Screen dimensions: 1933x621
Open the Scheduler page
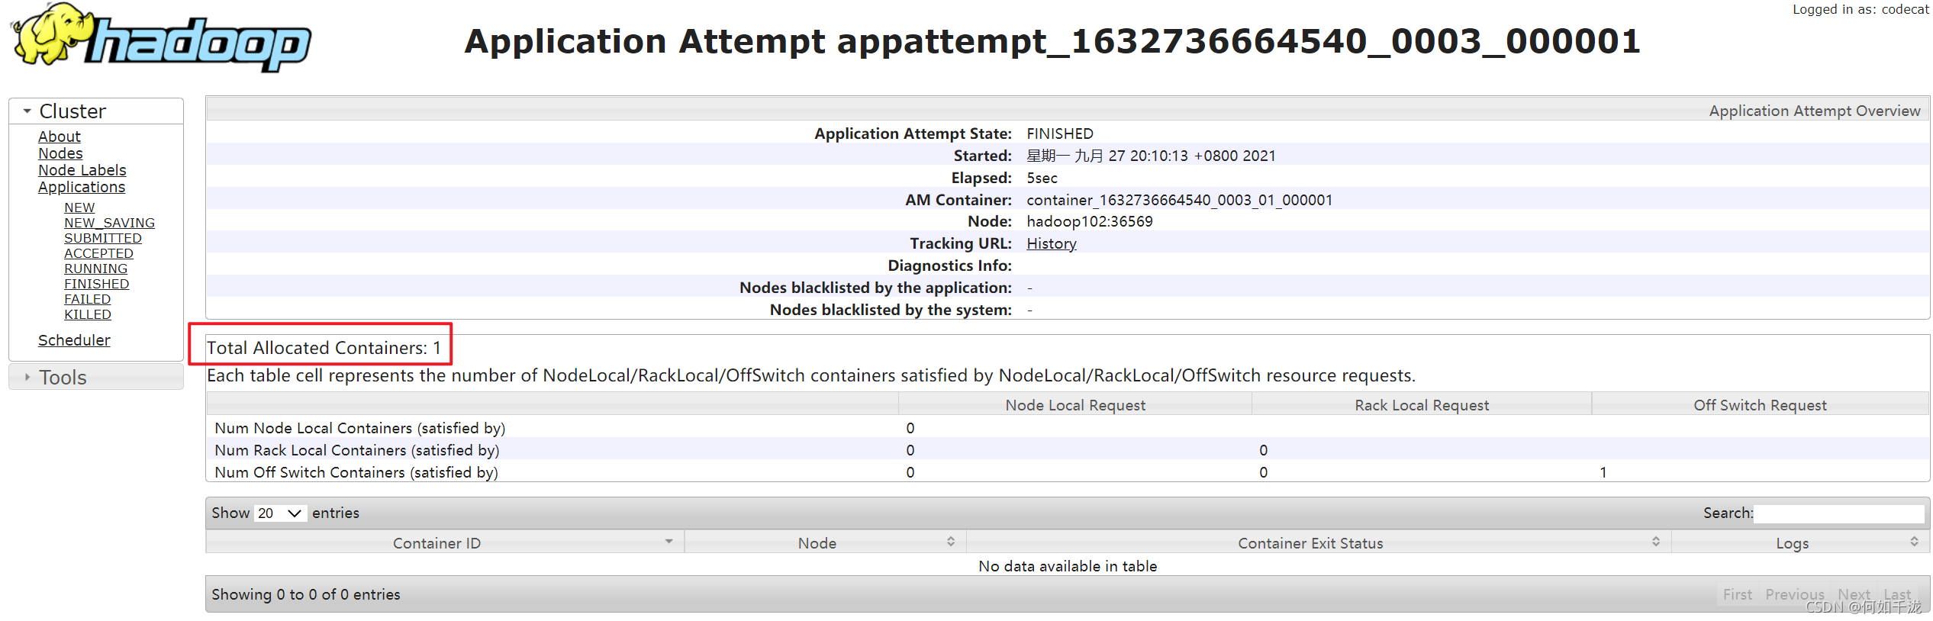(x=74, y=340)
